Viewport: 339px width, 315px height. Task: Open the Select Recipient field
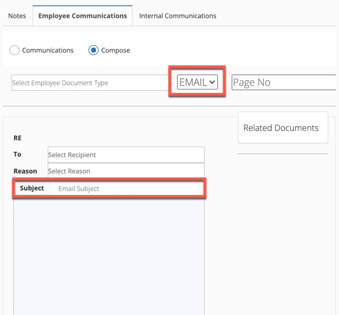click(126, 154)
